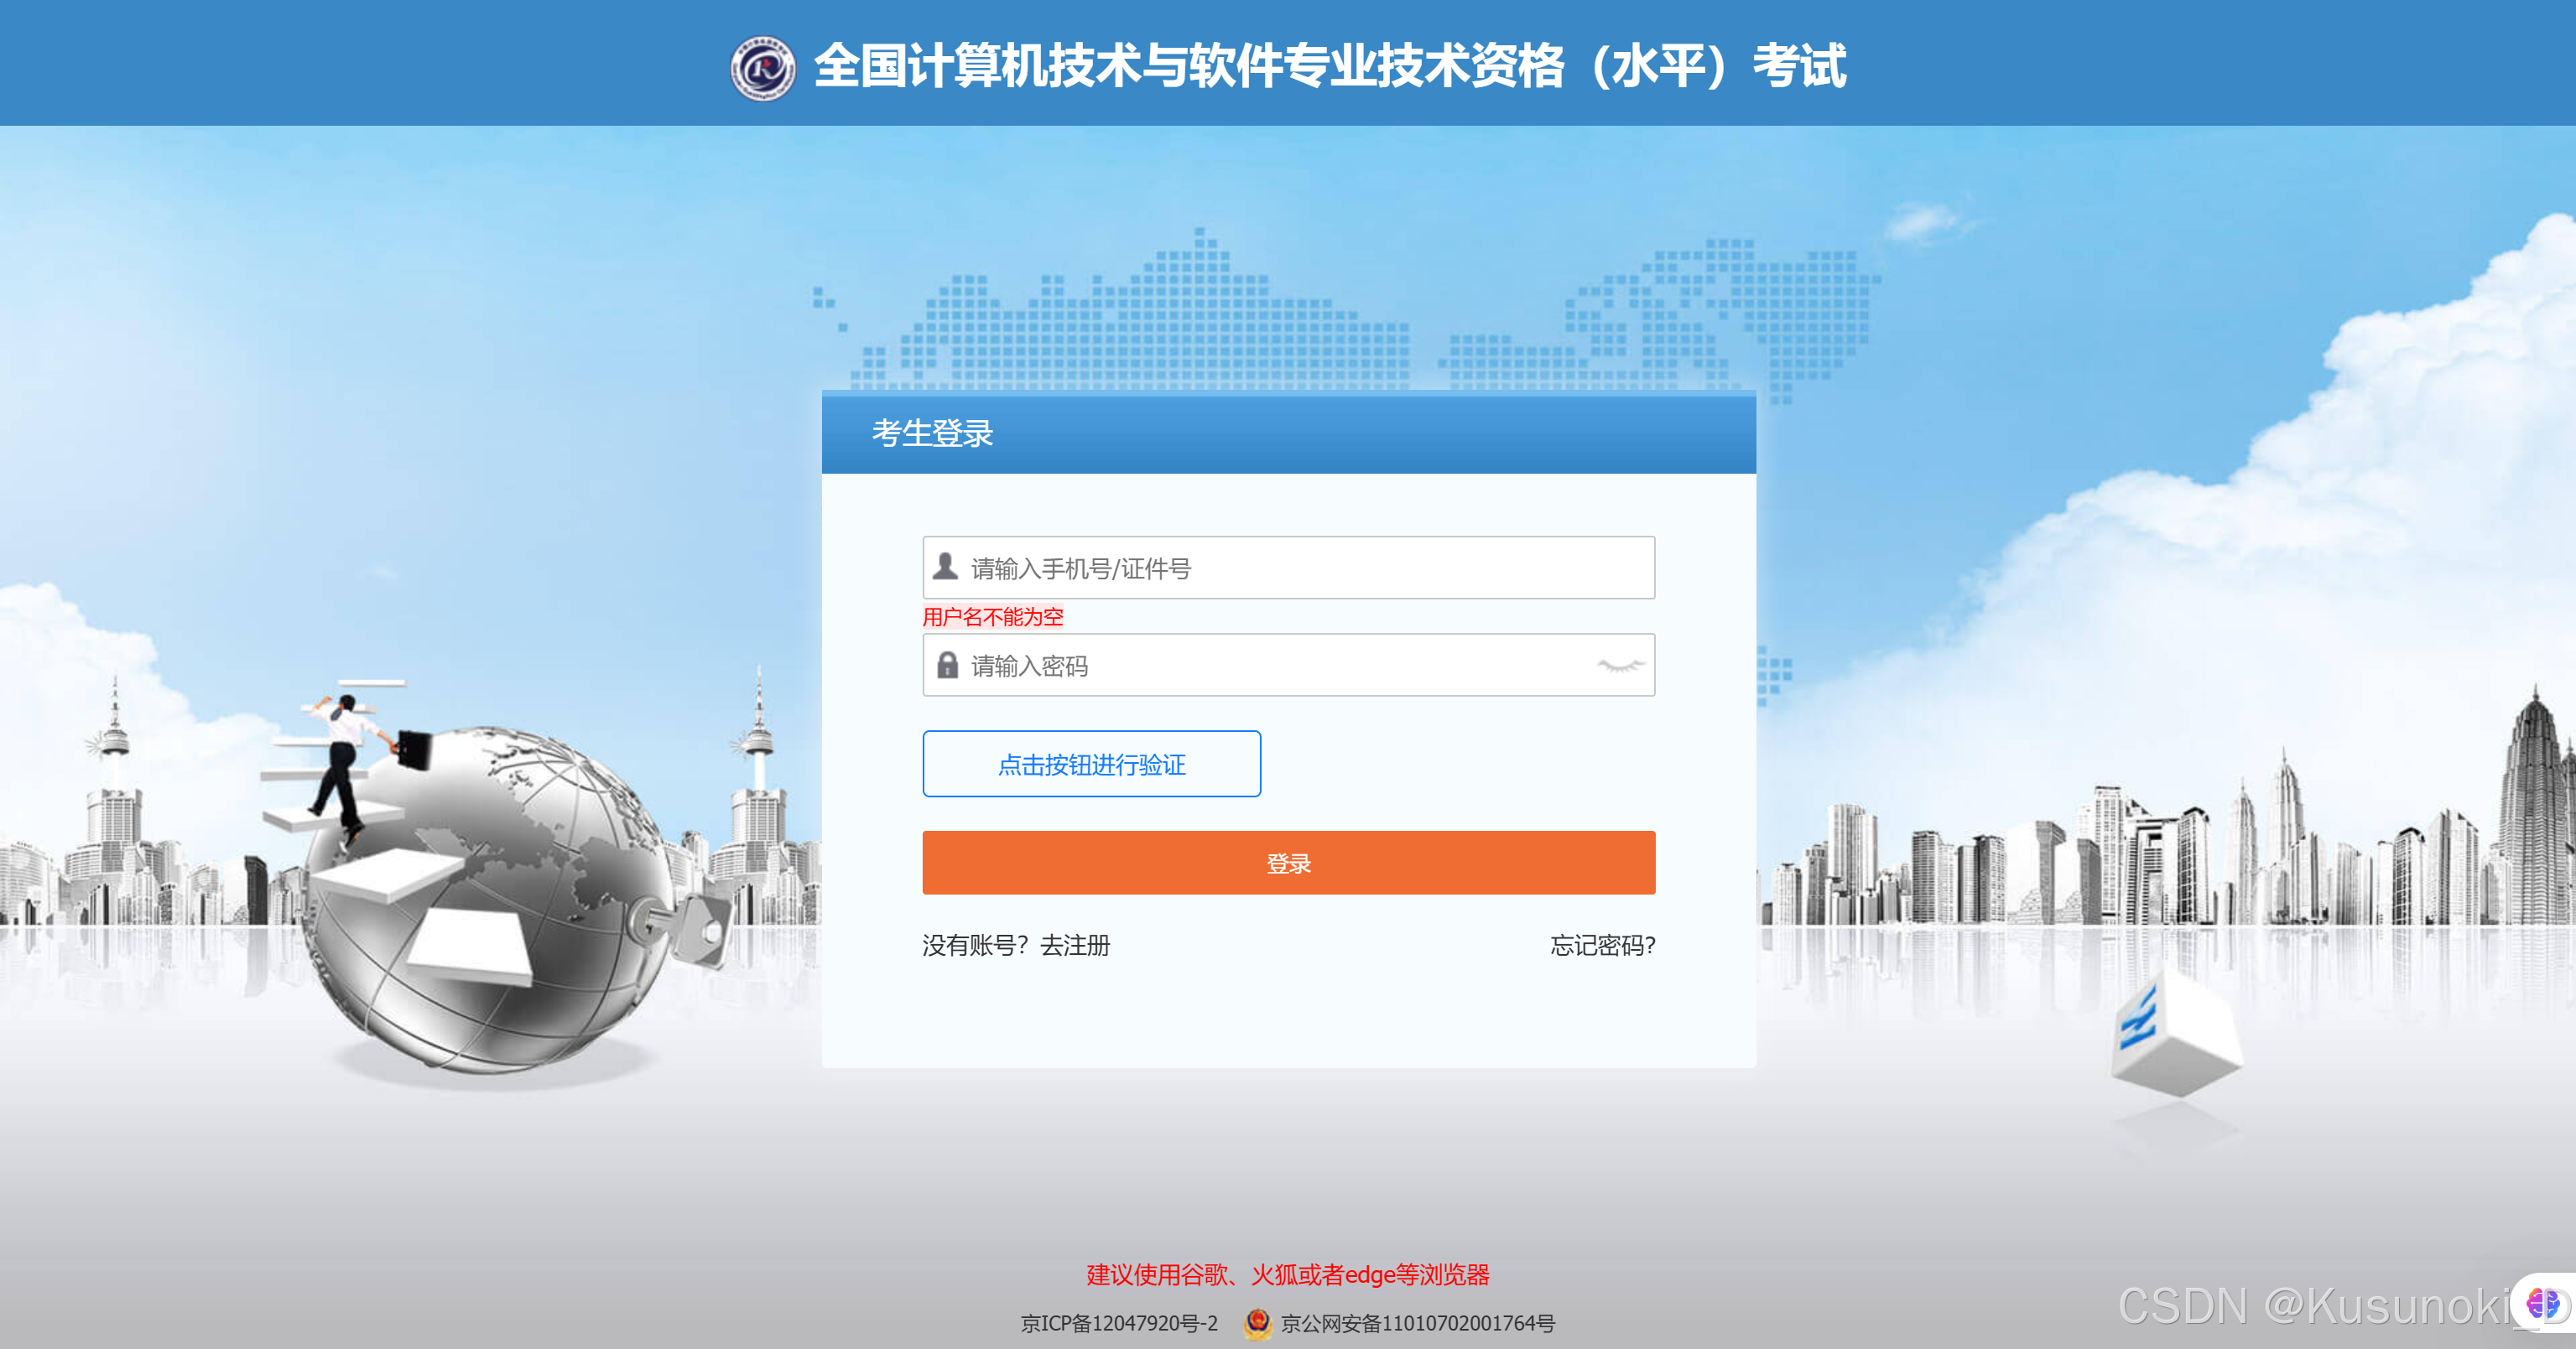This screenshot has height=1349, width=2576.
Task: Click the white cube graphic with blue logo
Action: point(2176,1035)
